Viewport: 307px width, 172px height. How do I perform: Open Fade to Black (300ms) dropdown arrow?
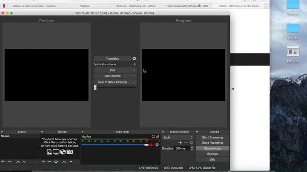[134, 82]
